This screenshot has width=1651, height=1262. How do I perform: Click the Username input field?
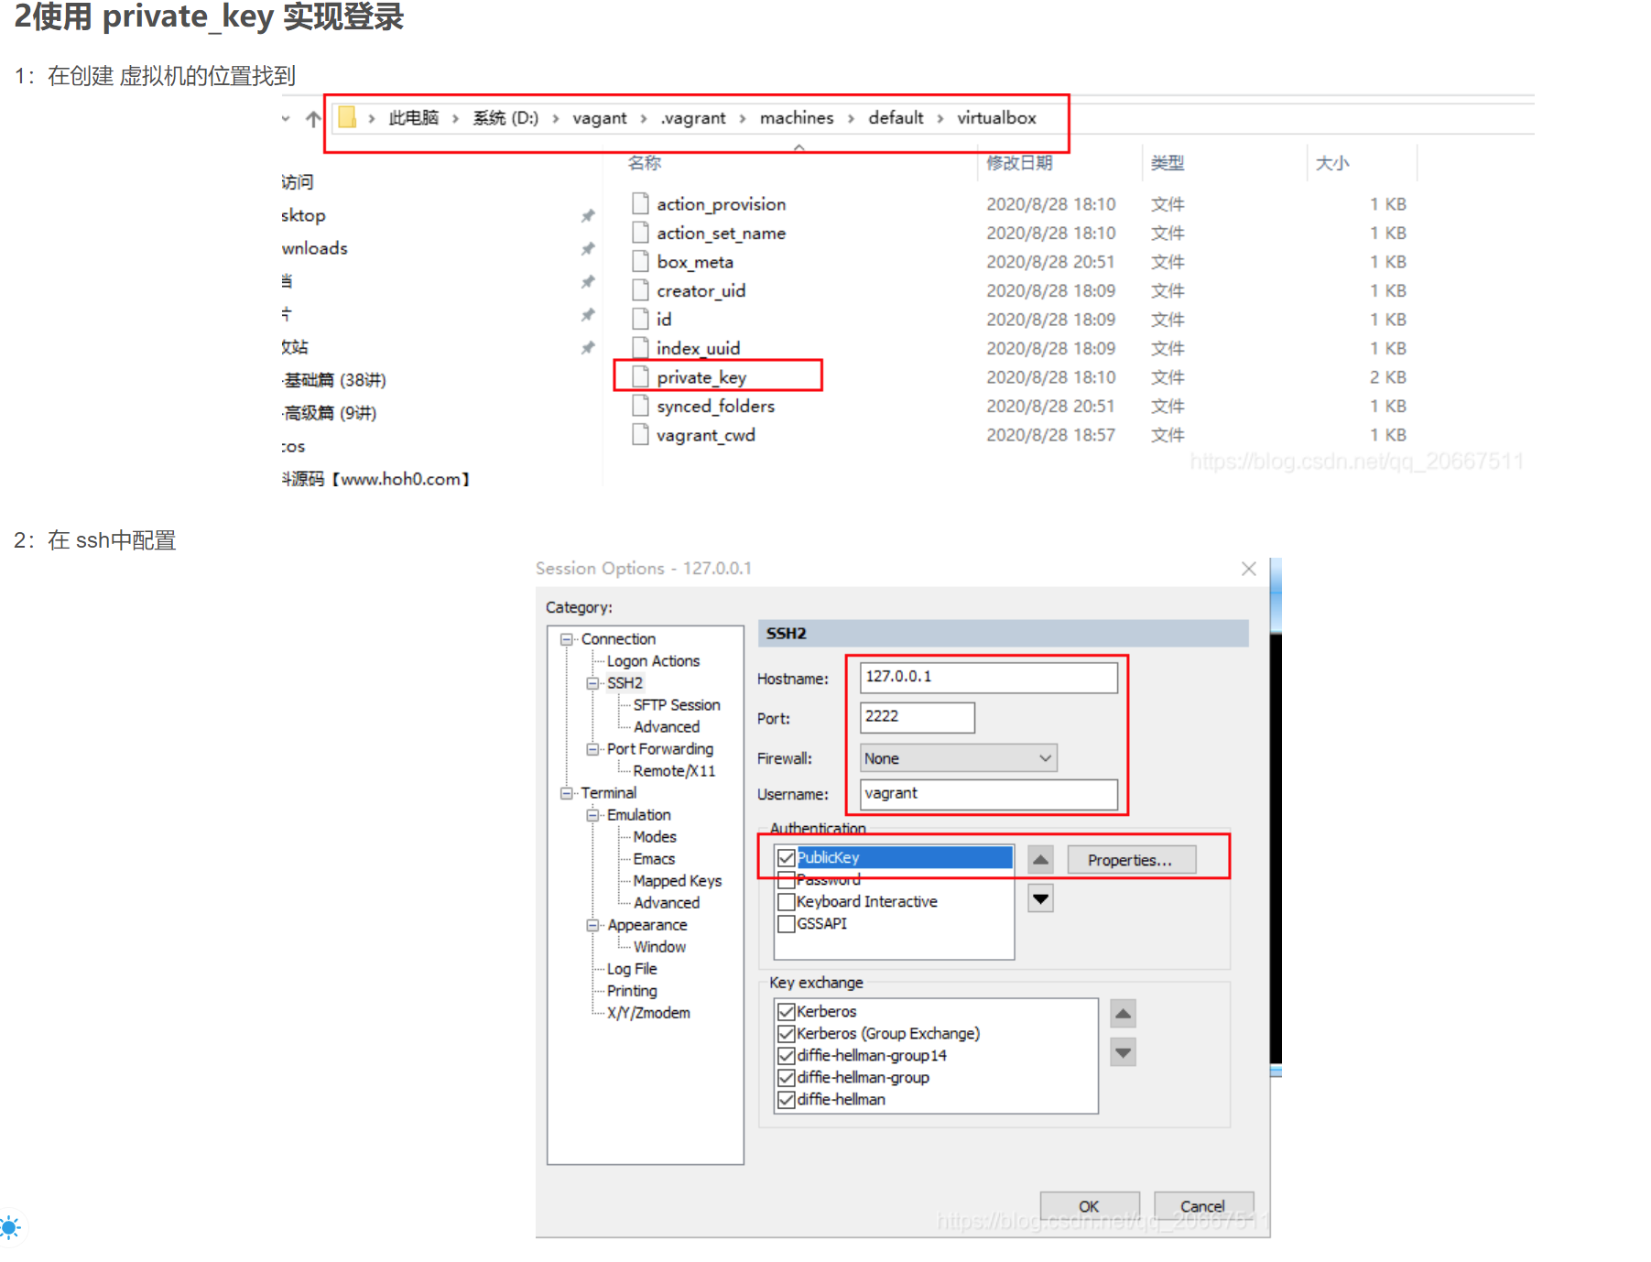click(x=988, y=794)
